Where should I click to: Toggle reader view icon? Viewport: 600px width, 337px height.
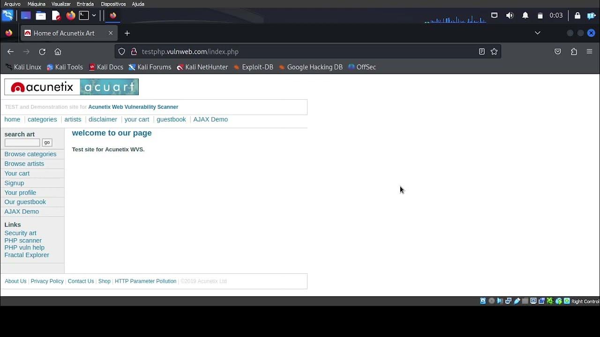(481, 51)
